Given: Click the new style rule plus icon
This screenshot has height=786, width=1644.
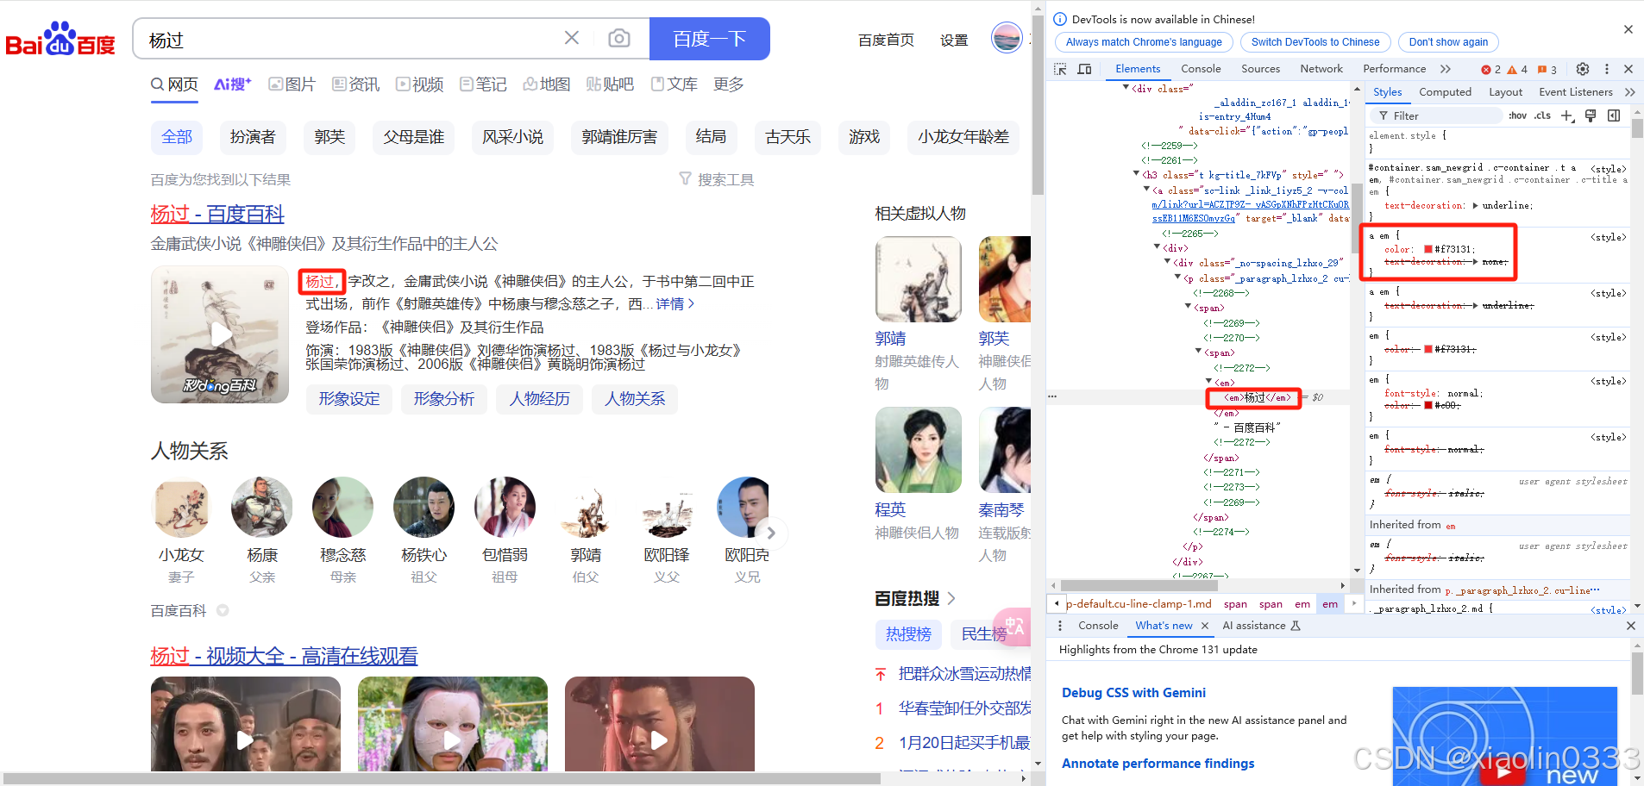Looking at the screenshot, I should tap(1567, 115).
